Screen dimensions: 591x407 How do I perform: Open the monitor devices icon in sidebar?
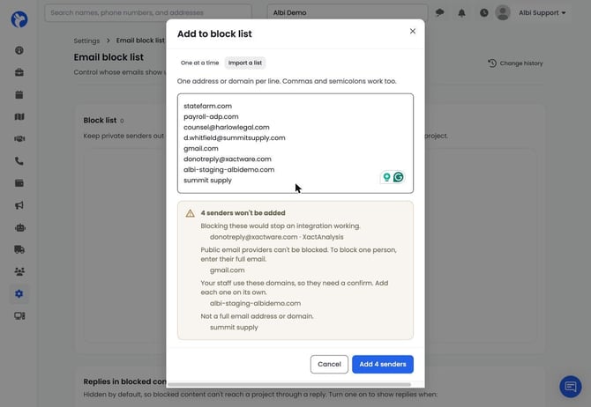pos(19,316)
